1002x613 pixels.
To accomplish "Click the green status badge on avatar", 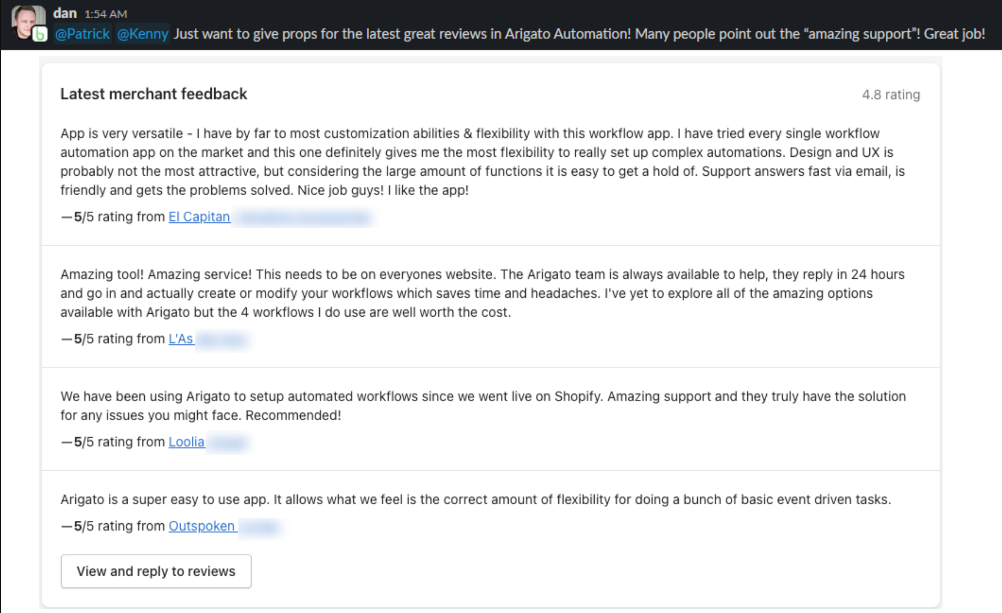I will (x=40, y=34).
